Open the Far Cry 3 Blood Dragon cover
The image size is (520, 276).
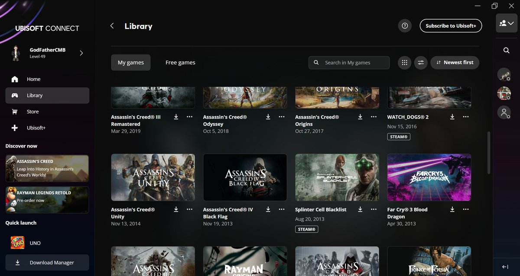(x=429, y=177)
